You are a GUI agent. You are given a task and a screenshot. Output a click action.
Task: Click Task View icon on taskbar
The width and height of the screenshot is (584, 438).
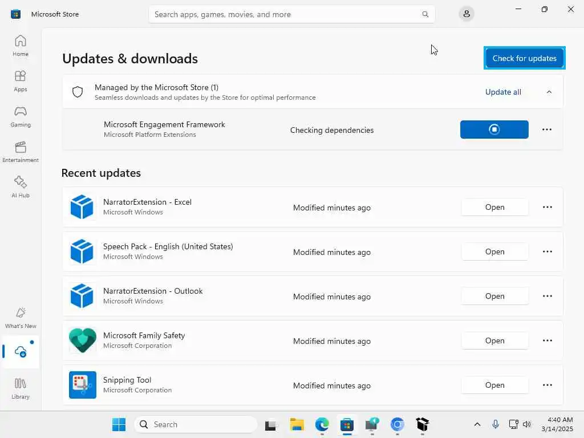pyautogui.click(x=270, y=424)
